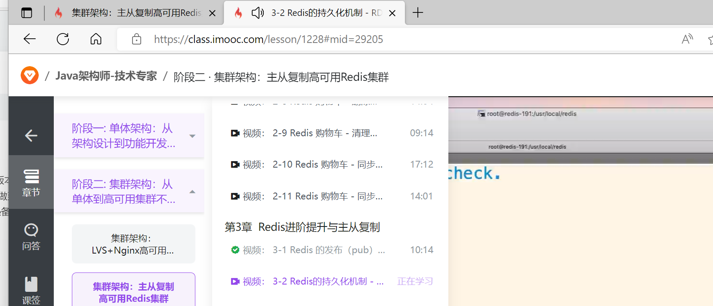The height and width of the screenshot is (306, 713).
Task: Click the 17:12 duration text
Action: pyautogui.click(x=421, y=165)
